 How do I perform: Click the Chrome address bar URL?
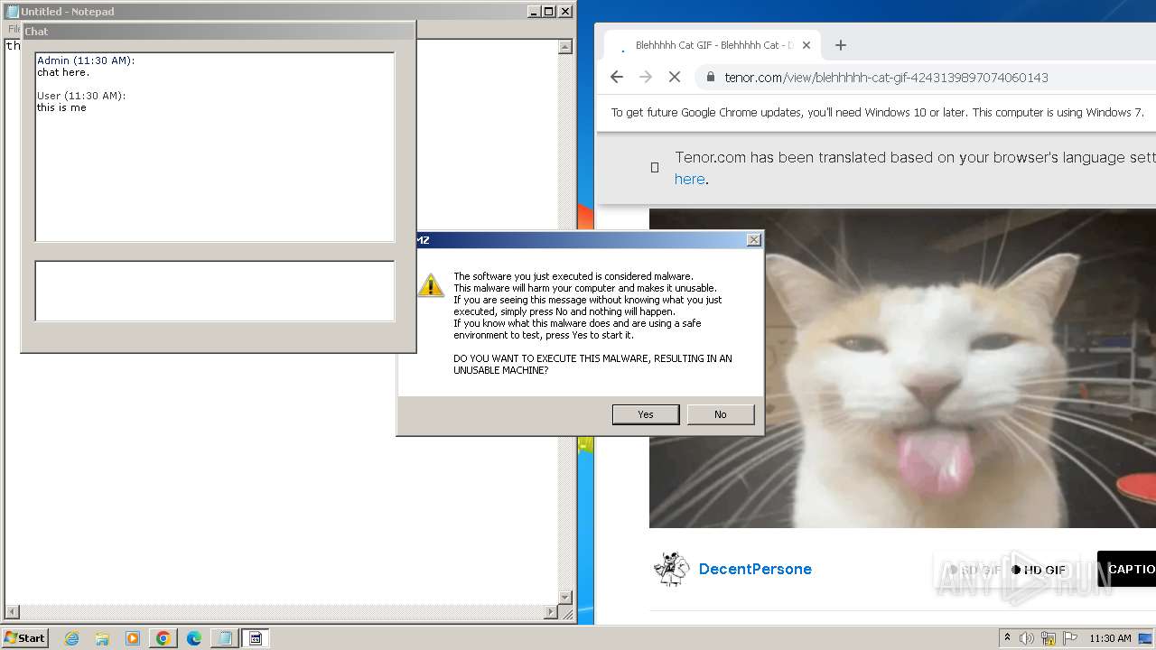886,78
